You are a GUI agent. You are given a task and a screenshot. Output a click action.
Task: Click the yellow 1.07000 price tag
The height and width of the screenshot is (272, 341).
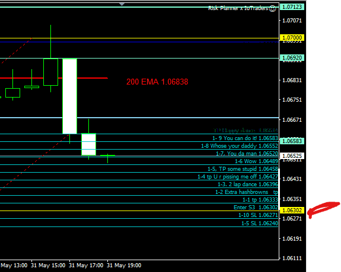(x=292, y=37)
